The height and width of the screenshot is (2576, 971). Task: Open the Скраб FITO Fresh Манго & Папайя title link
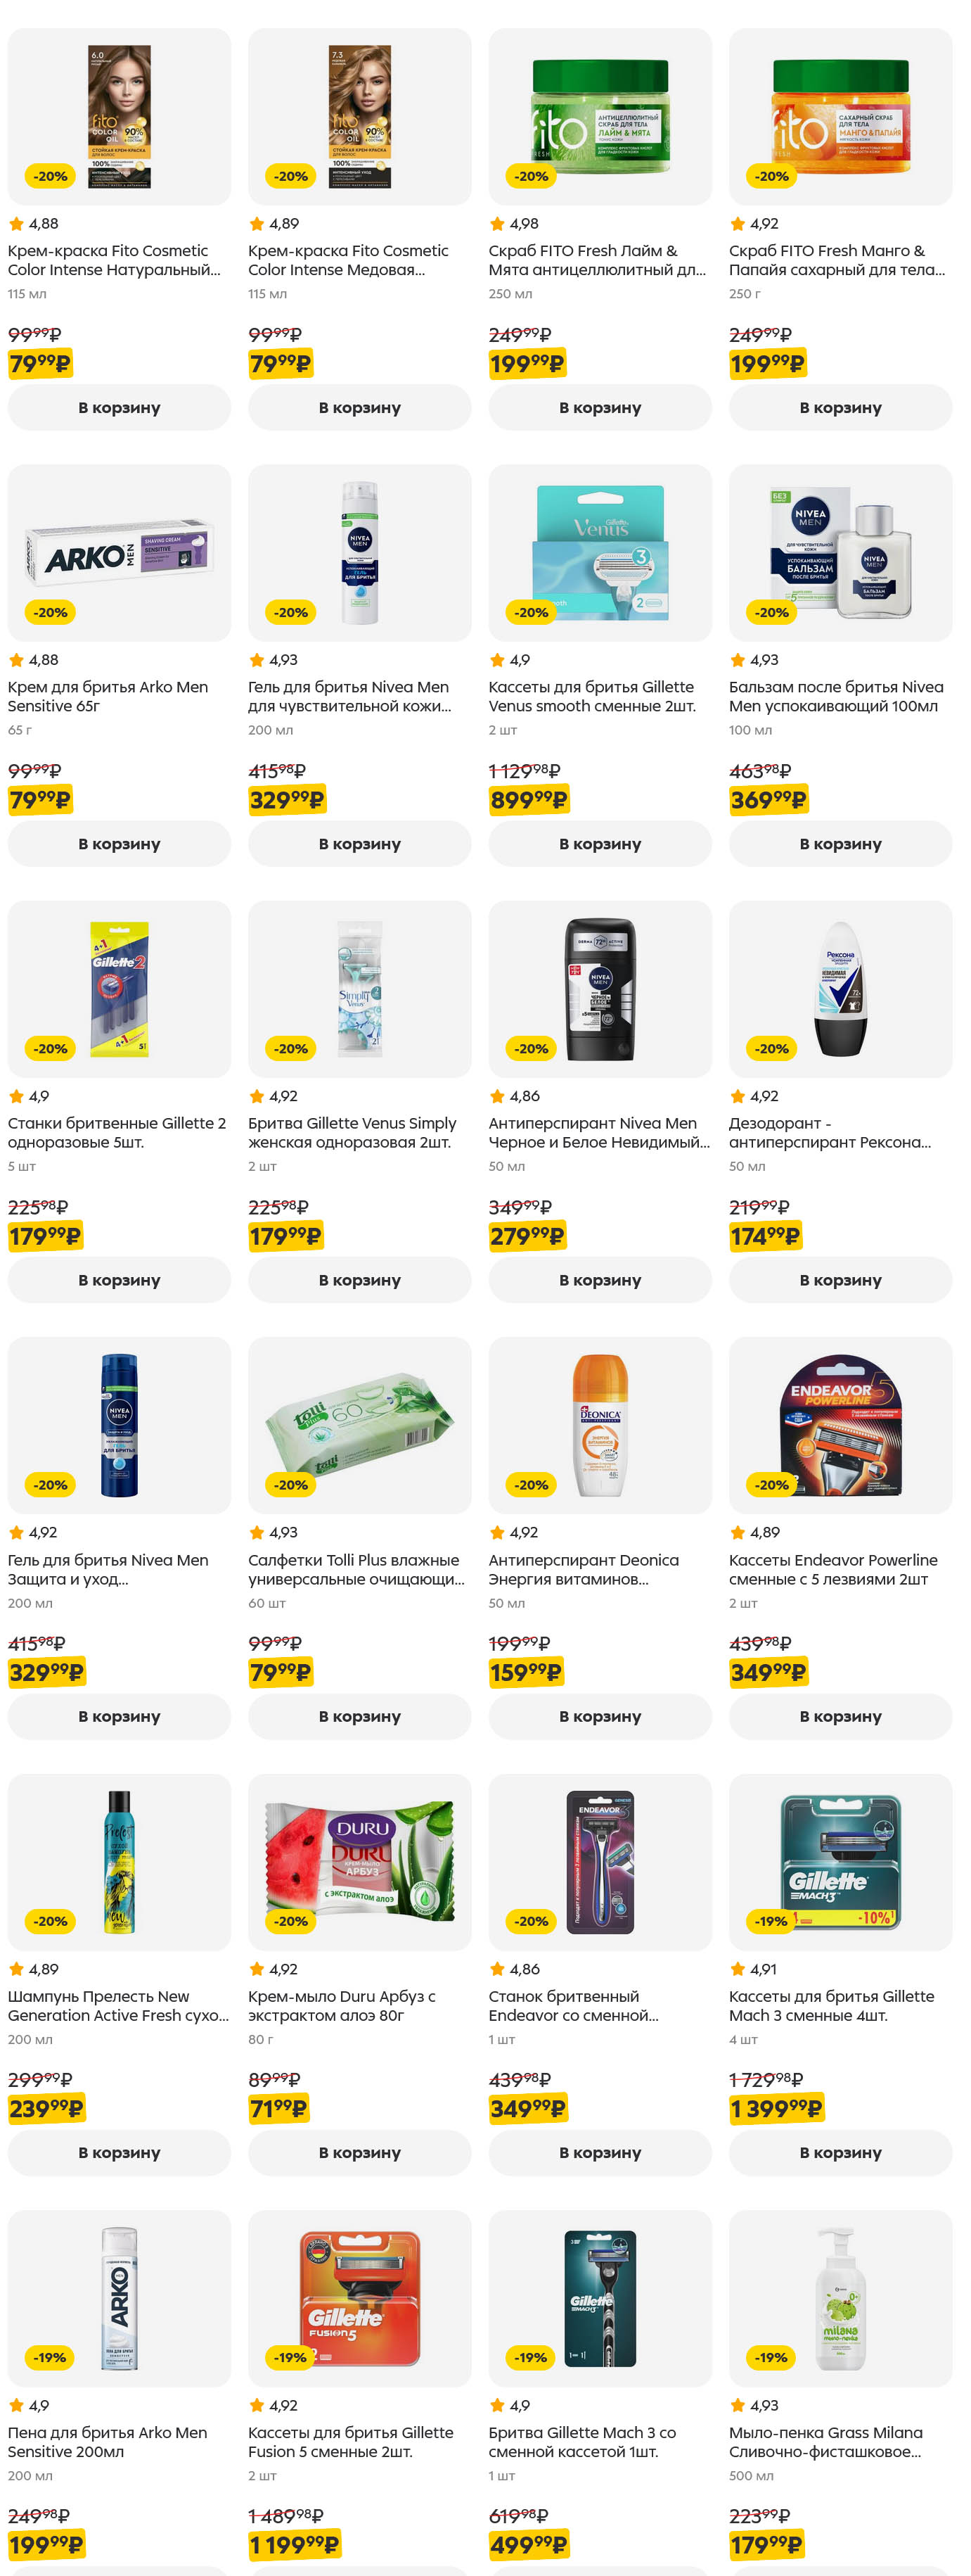[x=836, y=260]
